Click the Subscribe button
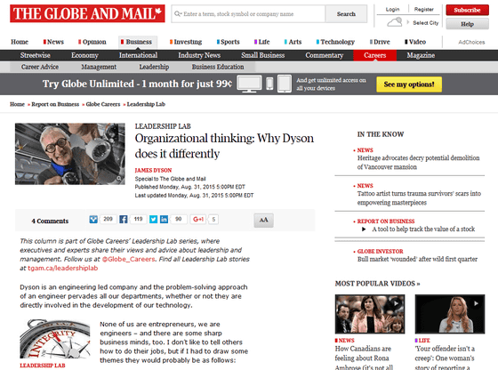The width and height of the screenshot is (498, 370). tap(467, 10)
